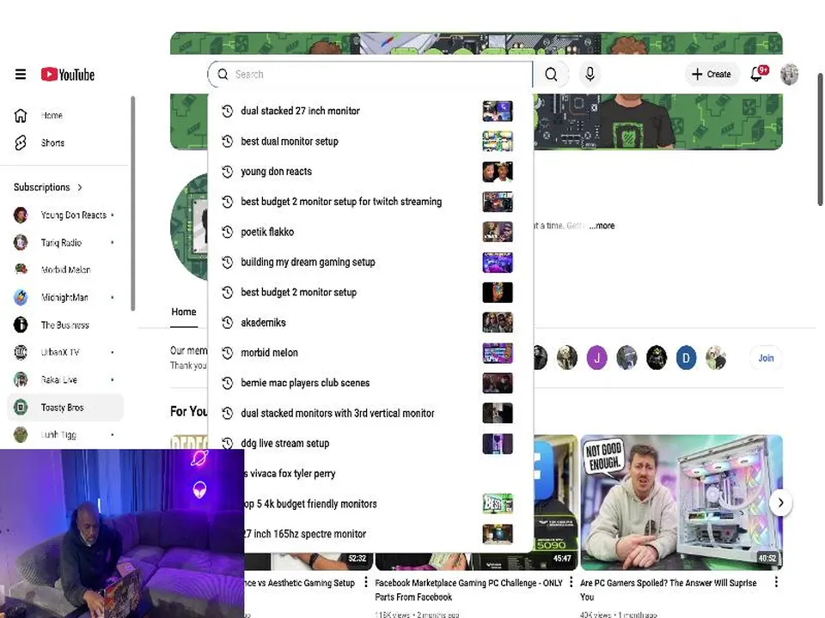Viewport: 825px width, 618px height.
Task: Select suggestion 'vivaca fox tyler perry'
Action: (387, 474)
